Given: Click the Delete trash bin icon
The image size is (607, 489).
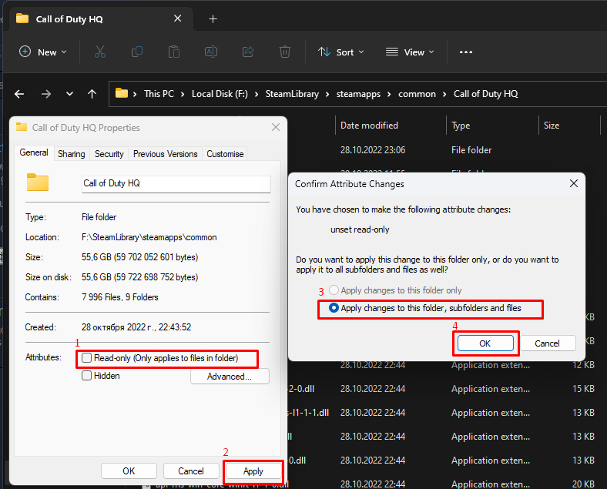Looking at the screenshot, I should coord(285,52).
